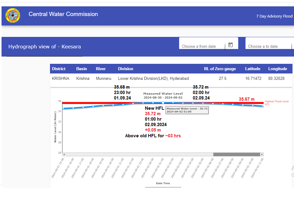Image resolution: width=294 pixels, height=202 pixels.
Task: Open the 7 Day Advisory Flood menu
Action: click(274, 16)
